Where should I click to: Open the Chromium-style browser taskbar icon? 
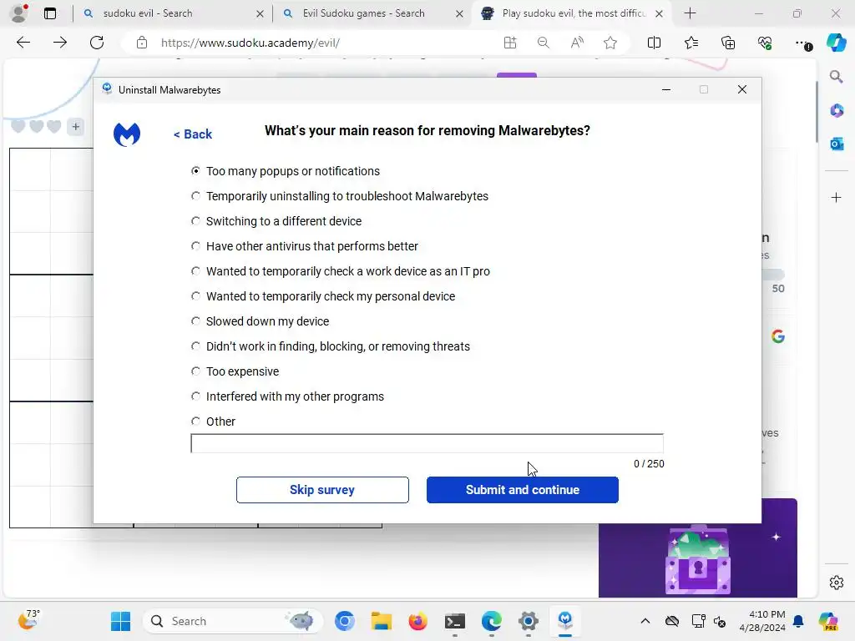click(345, 621)
